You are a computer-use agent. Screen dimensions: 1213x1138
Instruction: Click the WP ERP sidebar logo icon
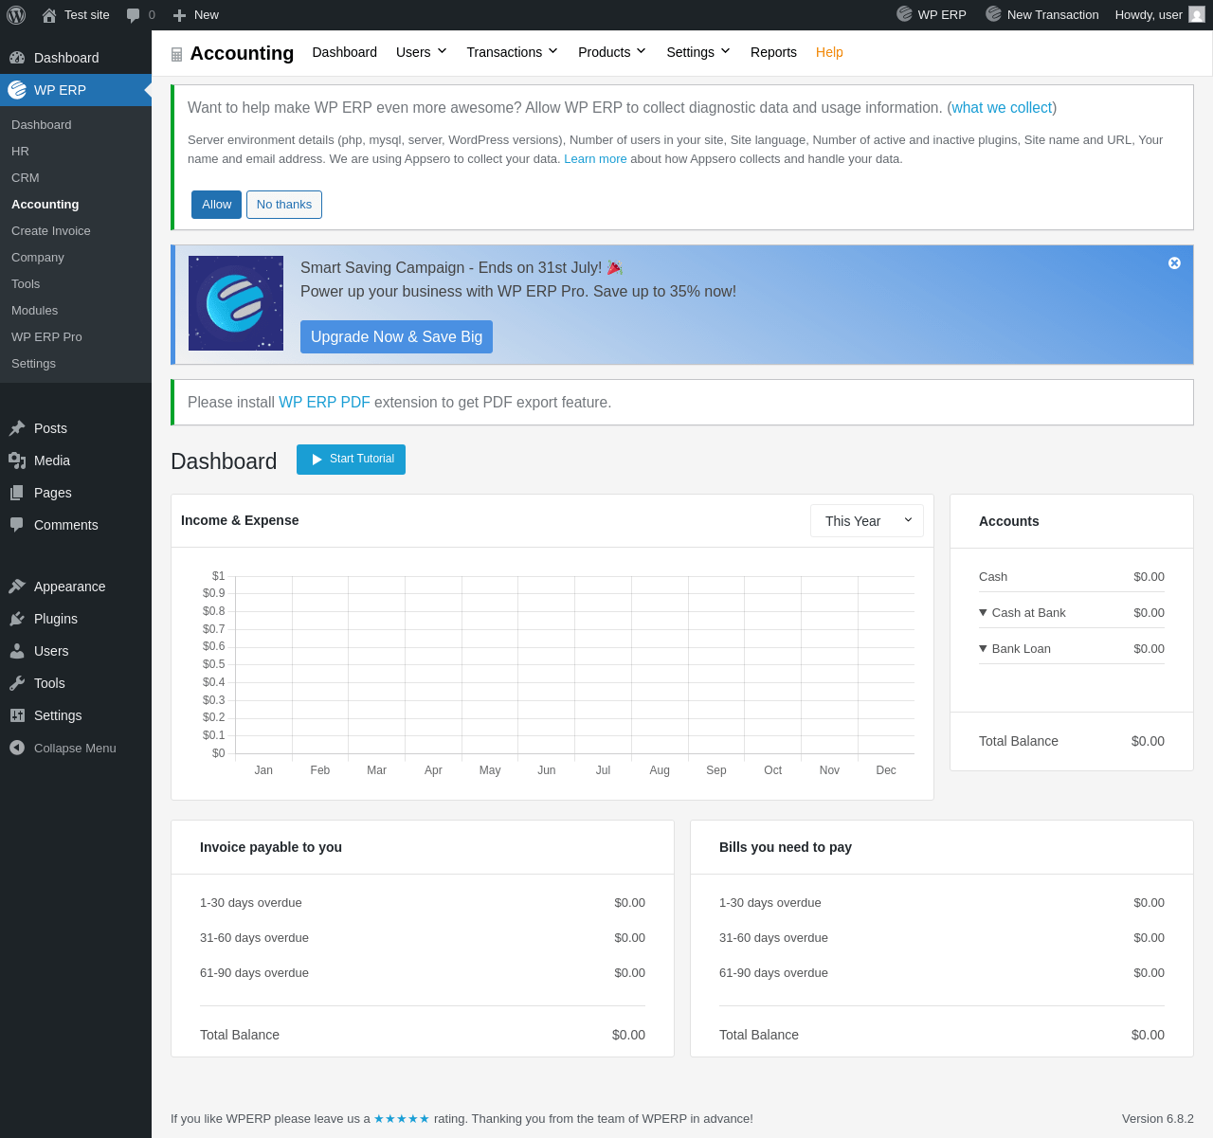(17, 90)
